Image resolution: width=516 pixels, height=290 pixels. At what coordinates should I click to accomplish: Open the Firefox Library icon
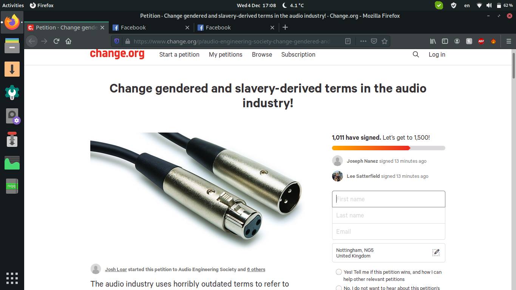click(x=433, y=41)
